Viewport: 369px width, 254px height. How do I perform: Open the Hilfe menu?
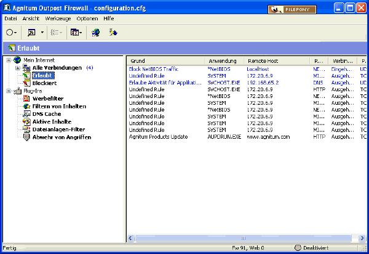pos(108,18)
